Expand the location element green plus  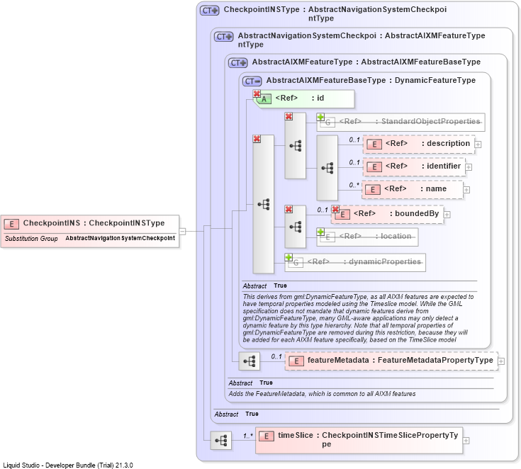pyautogui.click(x=320, y=232)
